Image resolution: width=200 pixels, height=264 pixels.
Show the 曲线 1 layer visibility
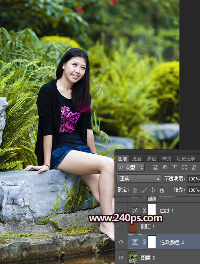click(x=121, y=210)
